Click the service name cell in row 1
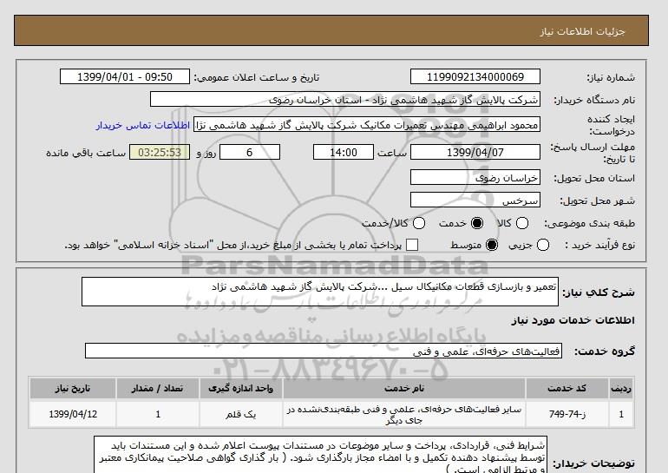Screen dimensions: 668x473 click(x=404, y=414)
